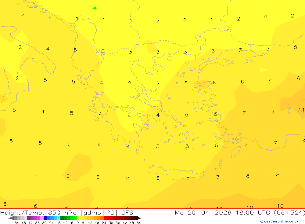Click the '[gdmp][°C]' units label
Screen dimensions: 305x224
pyautogui.click(x=99, y=213)
